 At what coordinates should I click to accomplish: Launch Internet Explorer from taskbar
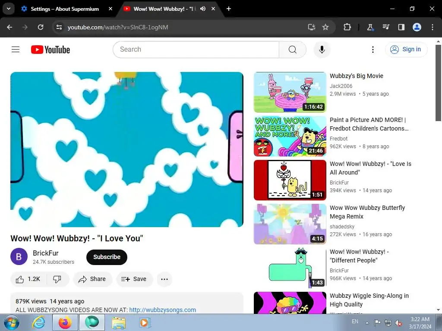pos(38,322)
